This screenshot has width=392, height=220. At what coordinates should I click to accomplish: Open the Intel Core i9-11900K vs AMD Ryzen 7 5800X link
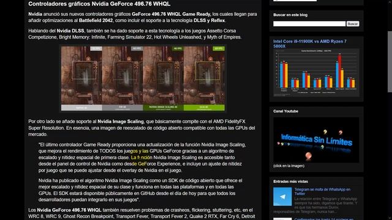click(x=310, y=43)
